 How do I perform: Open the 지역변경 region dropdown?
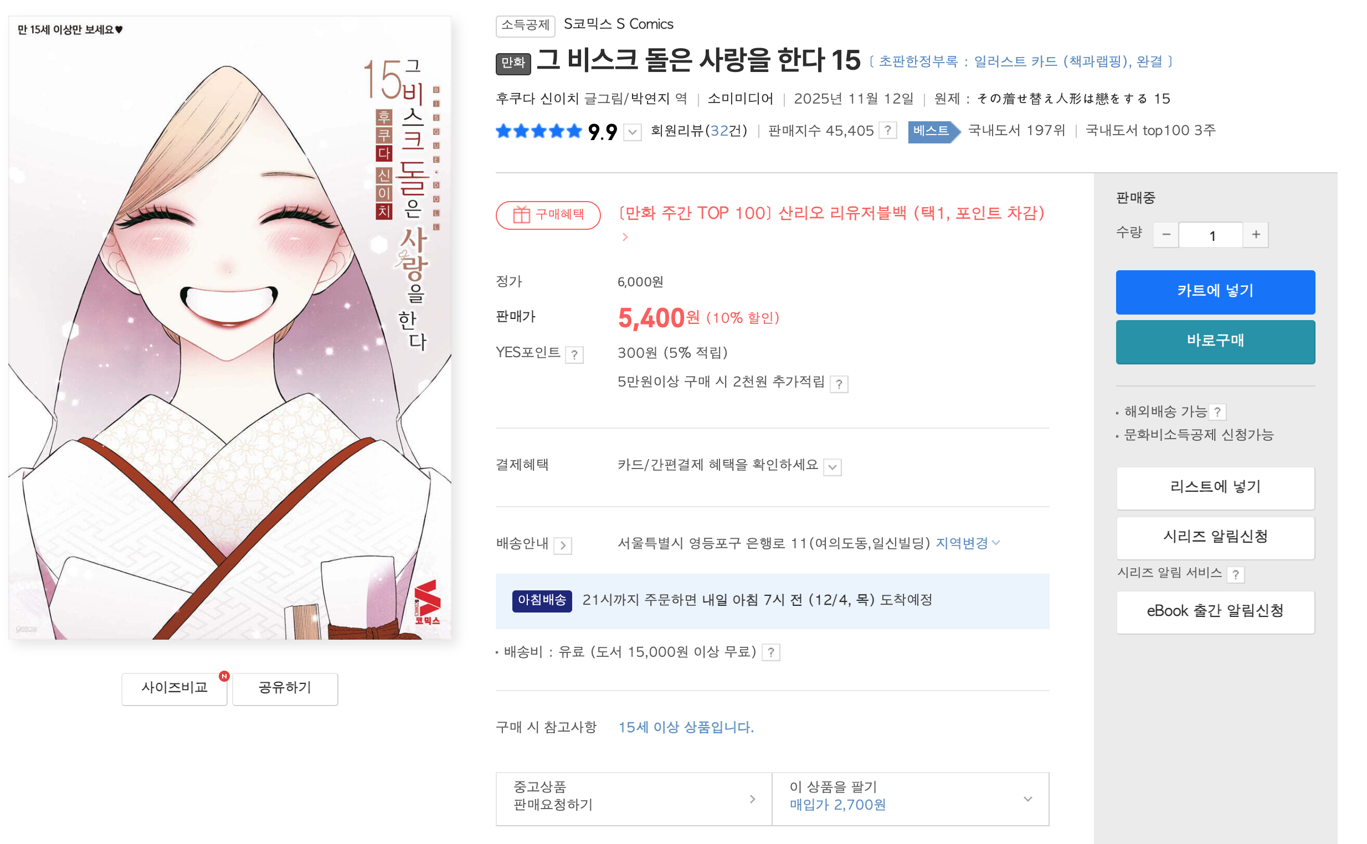point(967,543)
